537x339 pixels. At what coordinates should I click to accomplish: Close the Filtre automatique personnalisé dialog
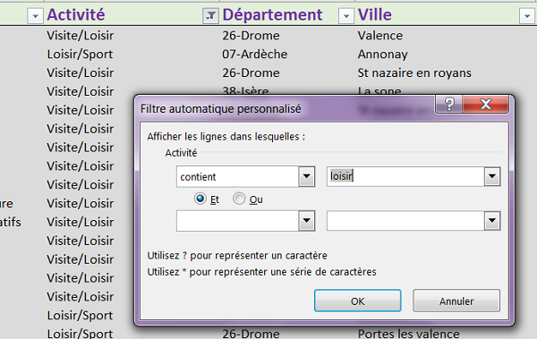coord(486,104)
